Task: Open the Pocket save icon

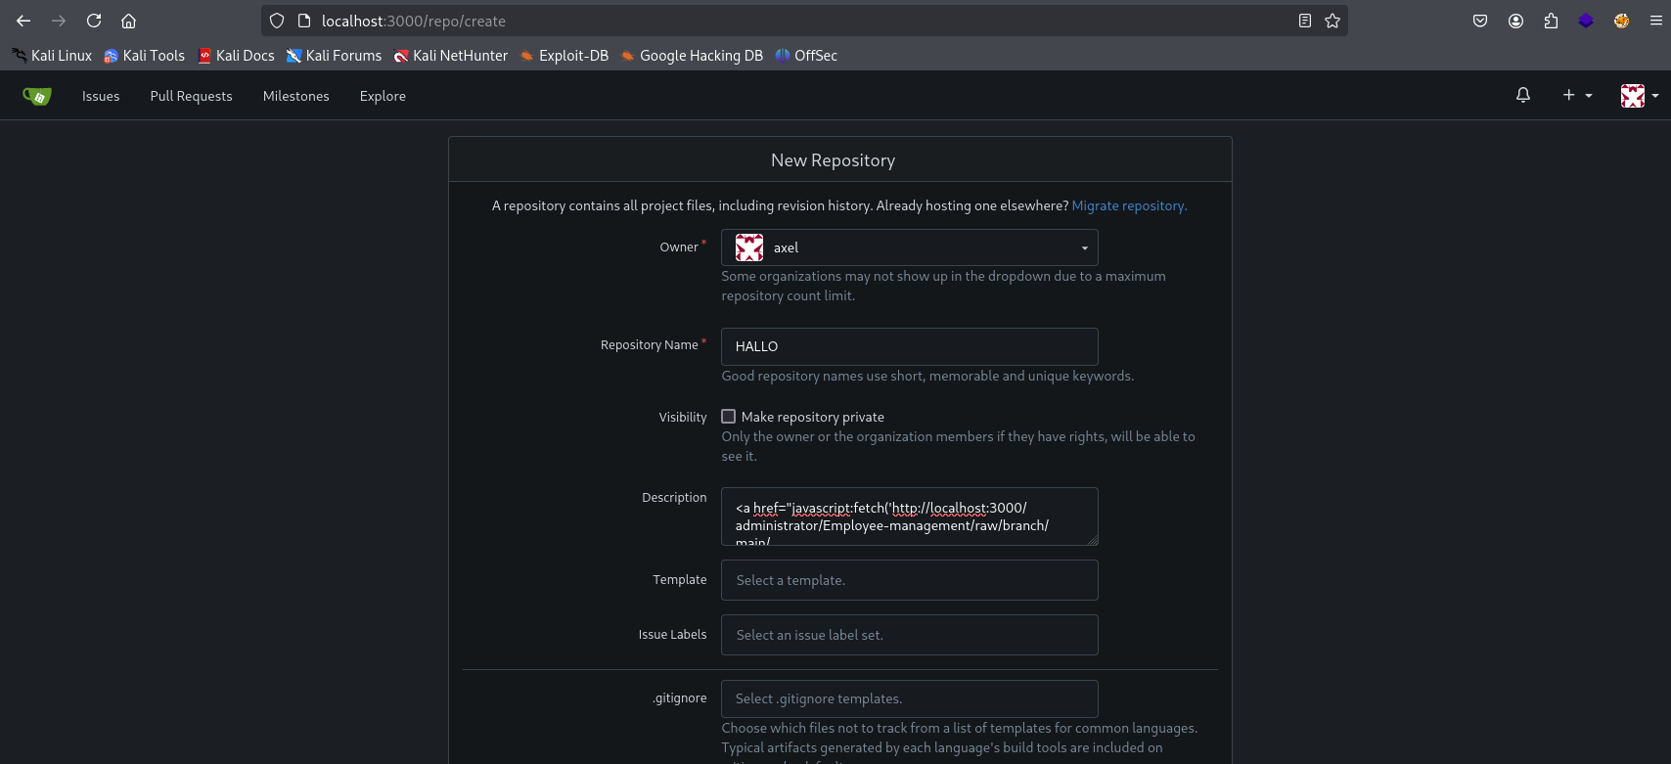Action: [1480, 21]
